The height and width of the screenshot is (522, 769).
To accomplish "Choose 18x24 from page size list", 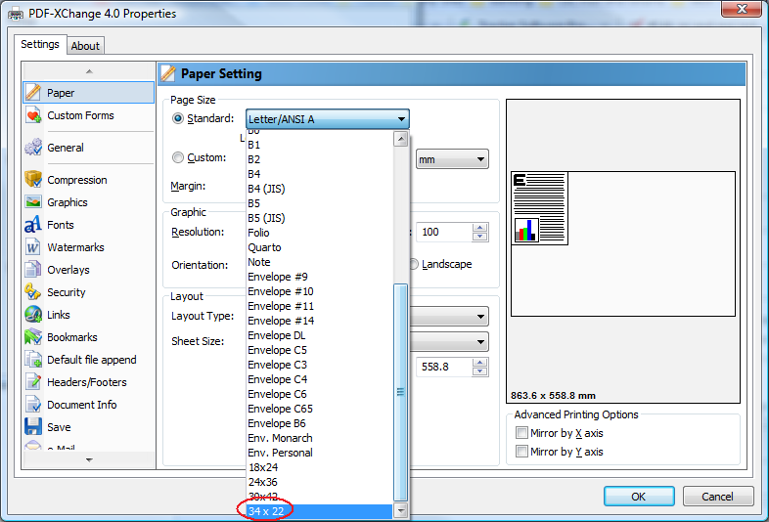I will point(319,467).
